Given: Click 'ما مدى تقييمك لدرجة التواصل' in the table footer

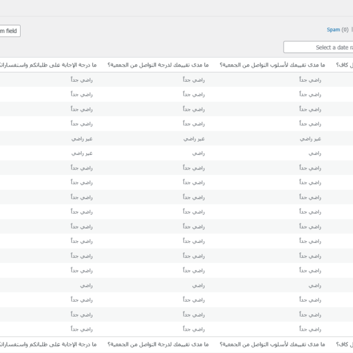Looking at the screenshot, I should [x=158, y=344].
